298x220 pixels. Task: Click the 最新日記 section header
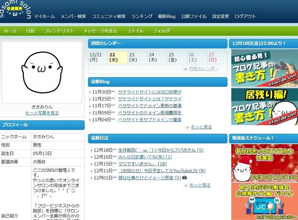[158, 138]
